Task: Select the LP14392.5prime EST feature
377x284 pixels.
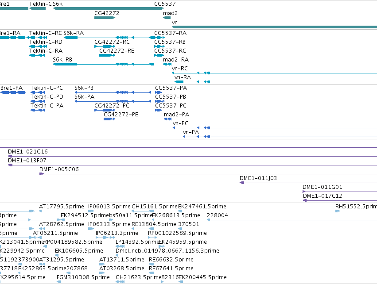Action: (x=120, y=247)
